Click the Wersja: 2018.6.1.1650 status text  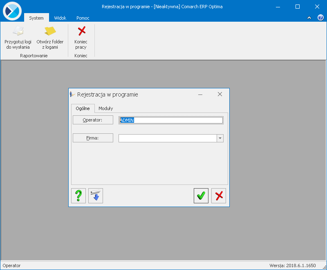293,265
